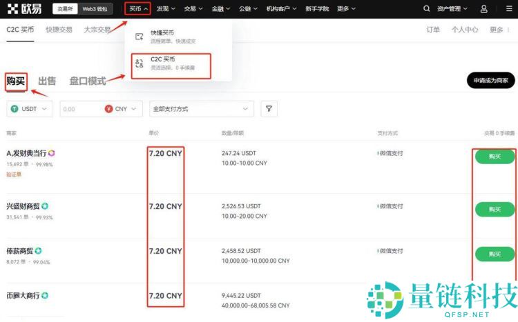Click the OKX 欧易 logo

(x=24, y=9)
